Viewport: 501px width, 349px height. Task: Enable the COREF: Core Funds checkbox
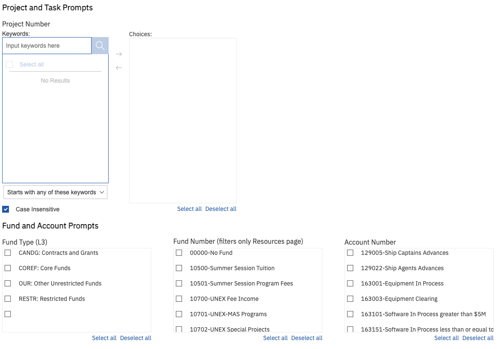point(8,268)
